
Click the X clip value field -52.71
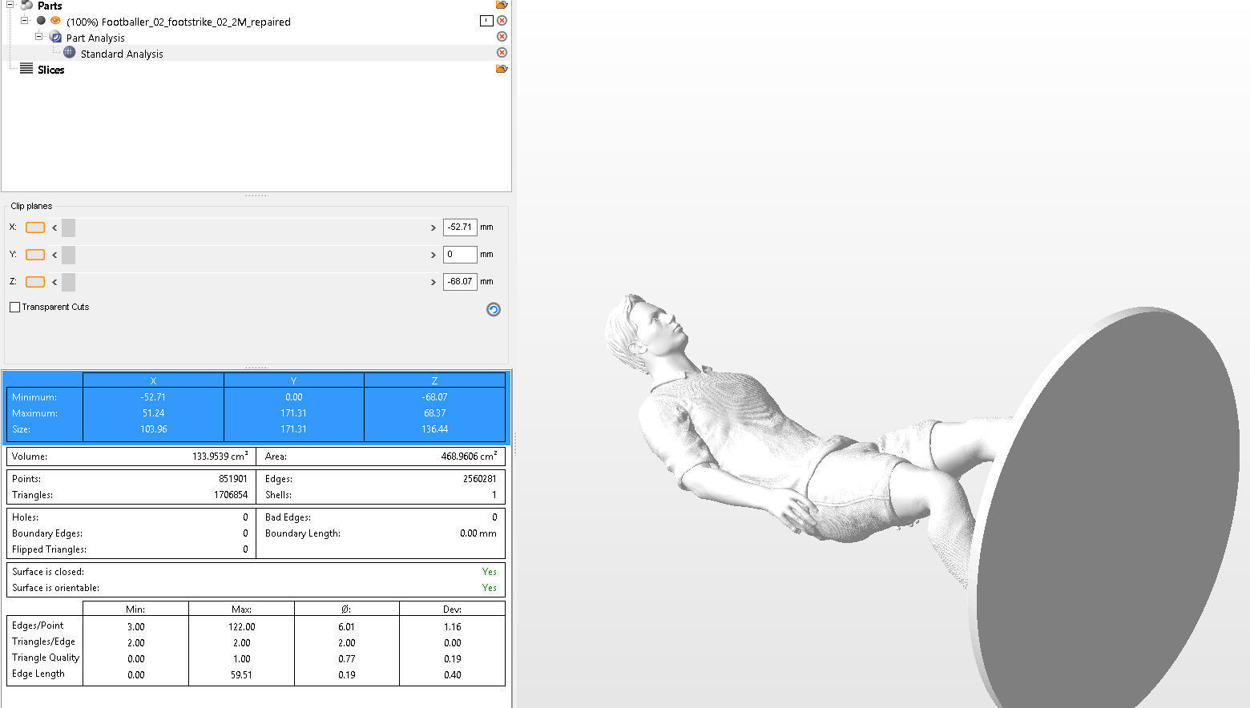click(x=460, y=227)
